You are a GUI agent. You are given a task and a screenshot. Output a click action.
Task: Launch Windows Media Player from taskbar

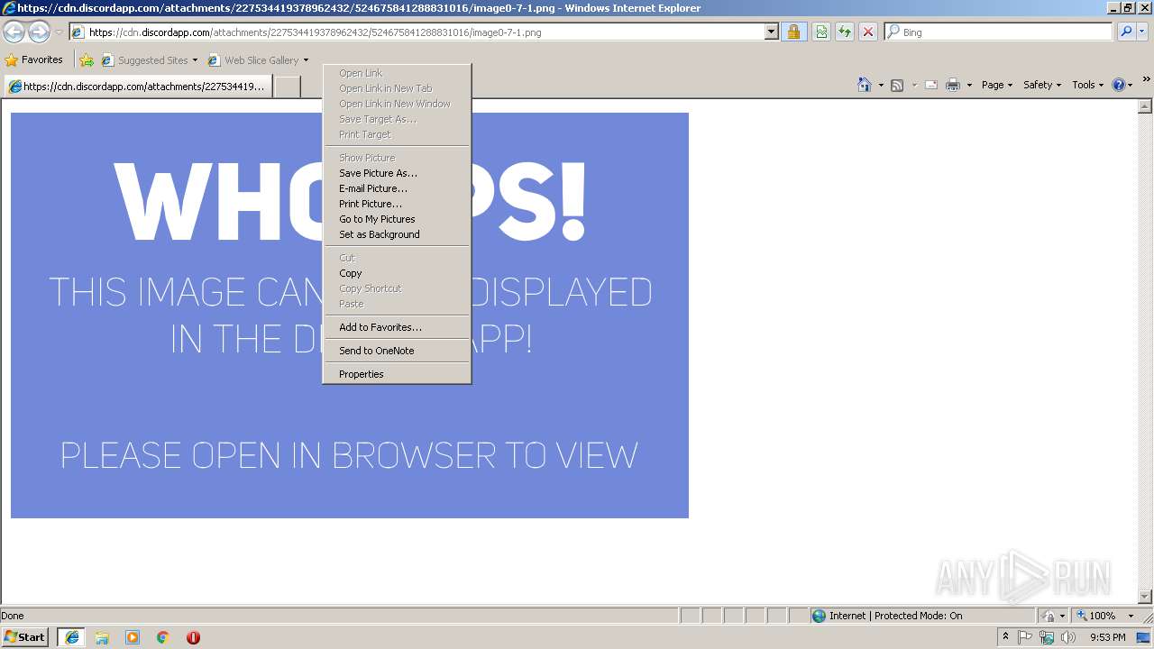point(133,637)
